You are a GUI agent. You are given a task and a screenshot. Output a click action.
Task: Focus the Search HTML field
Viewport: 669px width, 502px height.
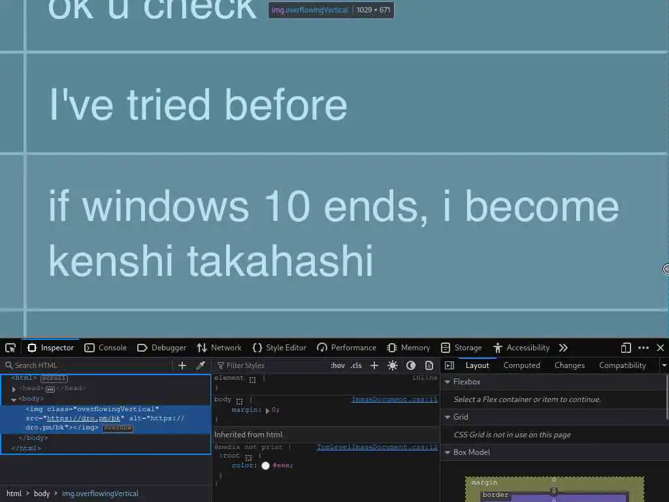[88, 365]
